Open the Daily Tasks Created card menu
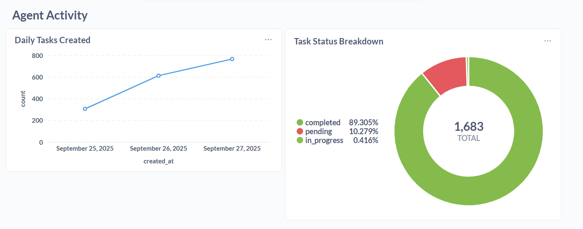This screenshot has width=583, height=229. [268, 39]
